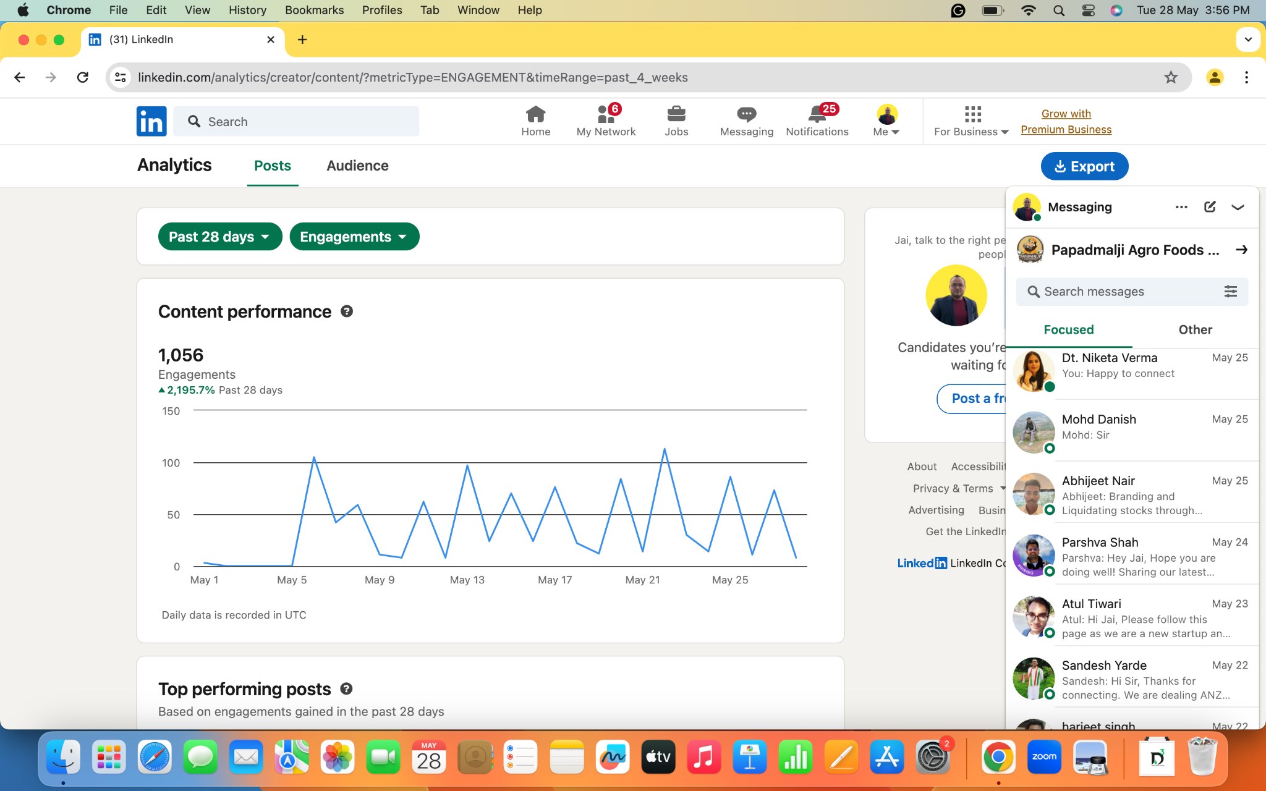The image size is (1266, 791).
Task: Open System Settings in the Dock
Action: [932, 756]
